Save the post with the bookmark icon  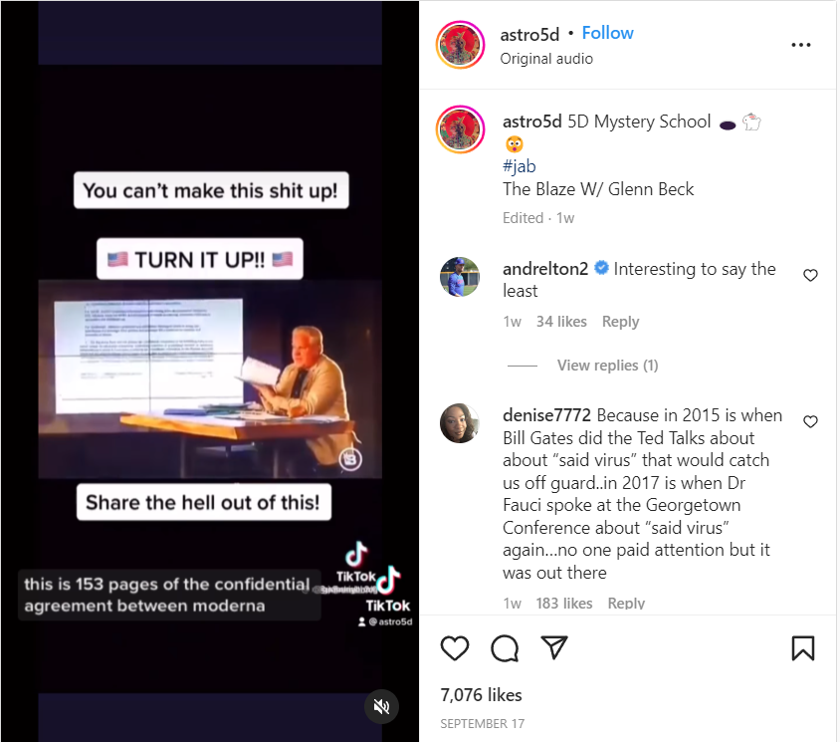[802, 647]
